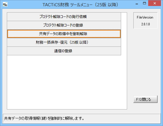This screenshot has height=126, width=163.
Task: Select the 2.0.1.0 version number text
Action: [x=146, y=24]
